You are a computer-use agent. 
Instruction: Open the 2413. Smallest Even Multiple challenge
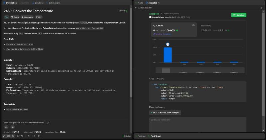pos(165,113)
